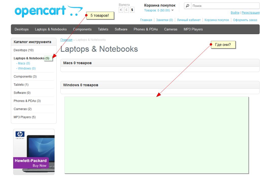Open the Регистрация link
The width and height of the screenshot is (265, 177).
[x=251, y=13]
